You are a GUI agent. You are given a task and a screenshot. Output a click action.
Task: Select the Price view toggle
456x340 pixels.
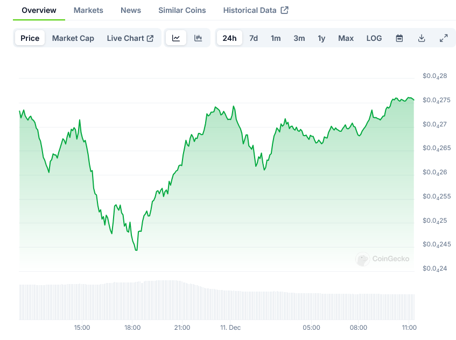(30, 38)
